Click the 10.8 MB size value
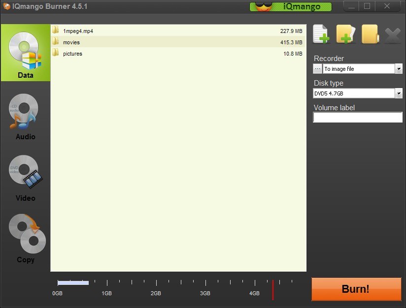Screen dimensions: 406x308 pyautogui.click(x=293, y=54)
